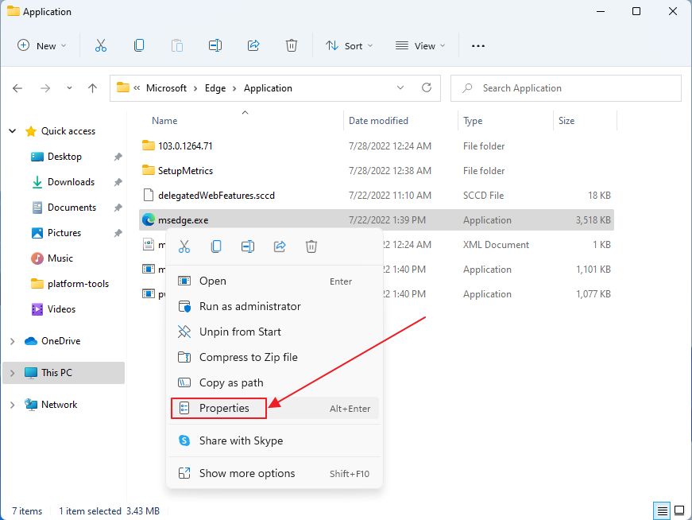Click the Copy icon in the context menu
This screenshot has height=520, width=692.
pyautogui.click(x=216, y=246)
